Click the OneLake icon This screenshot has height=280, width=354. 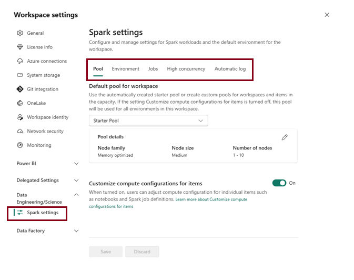tap(20, 103)
